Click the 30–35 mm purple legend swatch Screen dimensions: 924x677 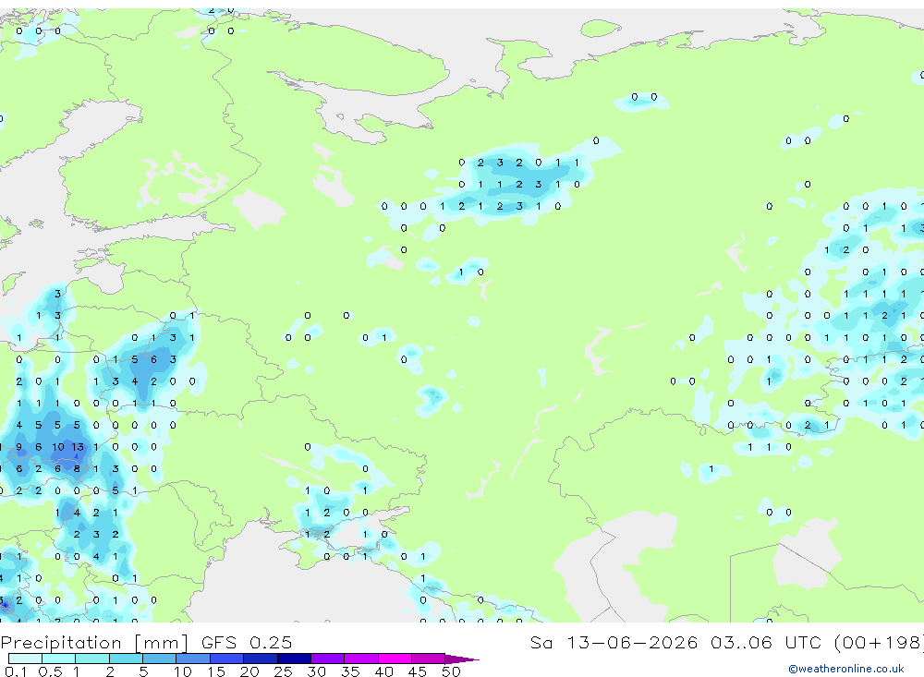[327, 659]
